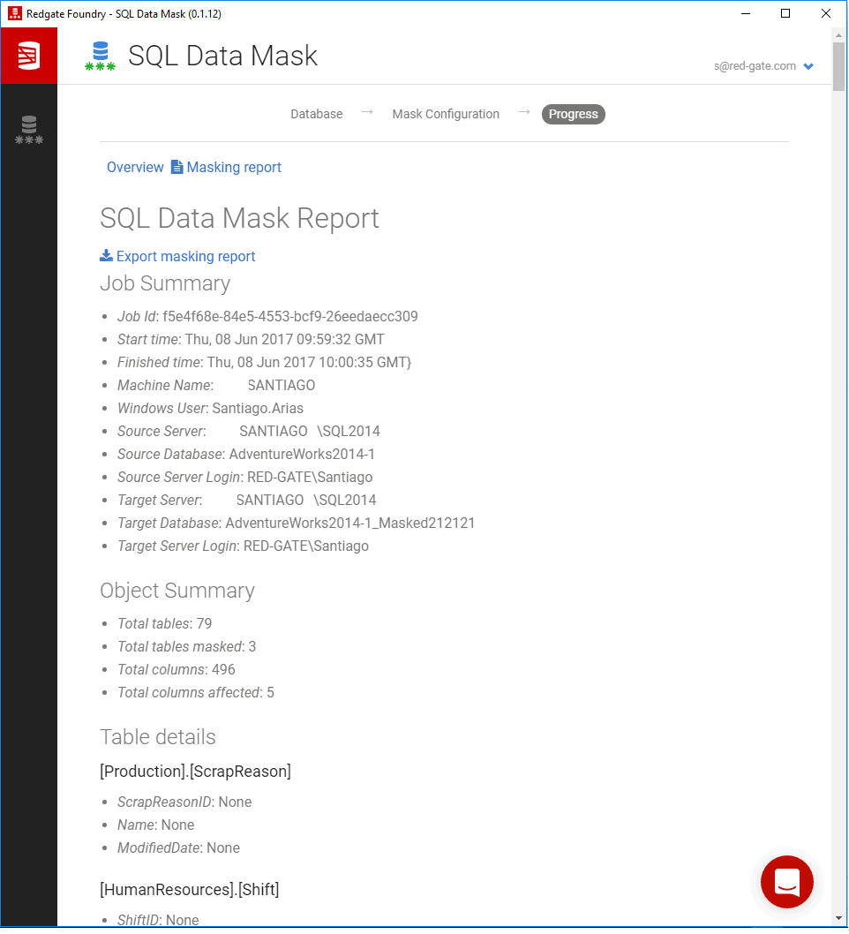Click the scrollbar down arrow
This screenshot has width=849, height=934.
click(838, 918)
